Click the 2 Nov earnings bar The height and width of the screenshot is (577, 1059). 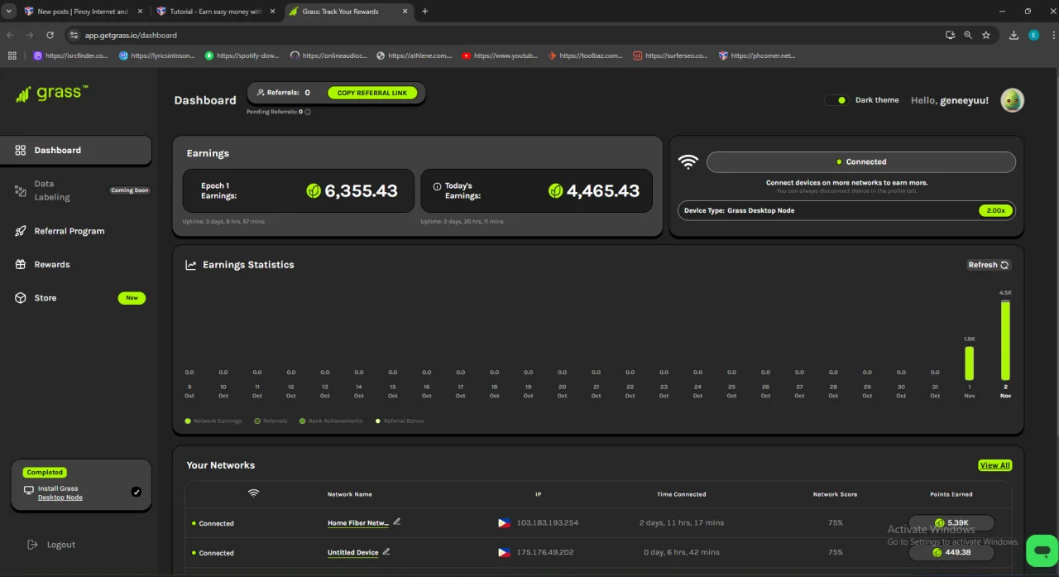1005,340
